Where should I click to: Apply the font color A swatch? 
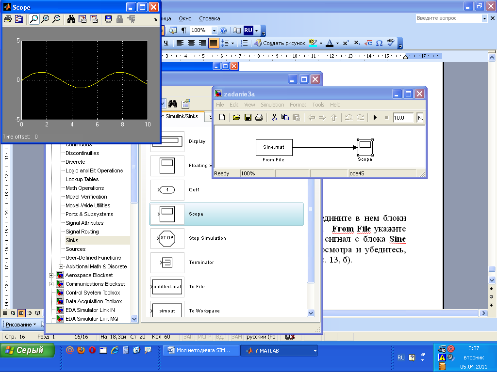(330, 43)
